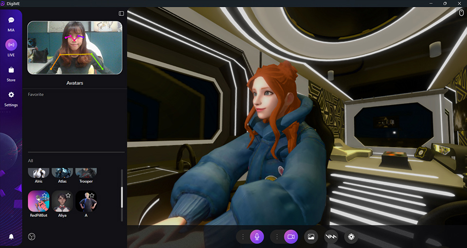The height and width of the screenshot is (248, 467).
Task: Open microphone options three-dot menu
Action: click(243, 237)
